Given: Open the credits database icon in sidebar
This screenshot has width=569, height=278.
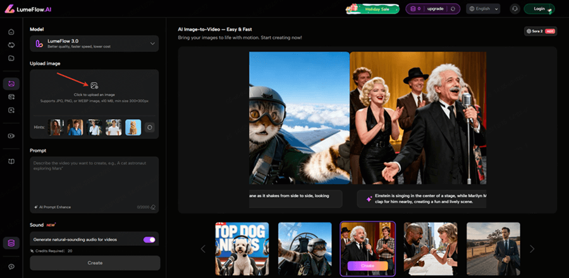Looking at the screenshot, I should click(11, 243).
